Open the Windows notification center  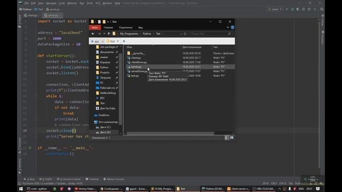click(318, 189)
